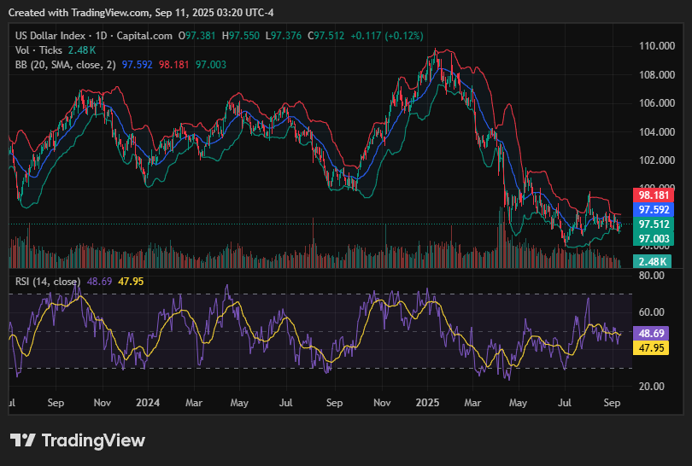Click the green 97.512 current price tag
Viewport: 692px width, 466px height.
(x=654, y=224)
